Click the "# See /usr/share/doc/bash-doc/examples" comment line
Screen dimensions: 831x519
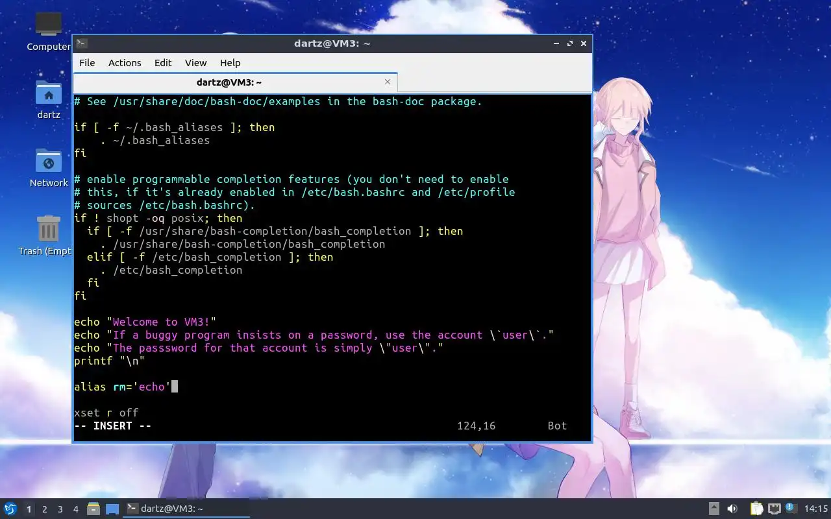click(279, 101)
